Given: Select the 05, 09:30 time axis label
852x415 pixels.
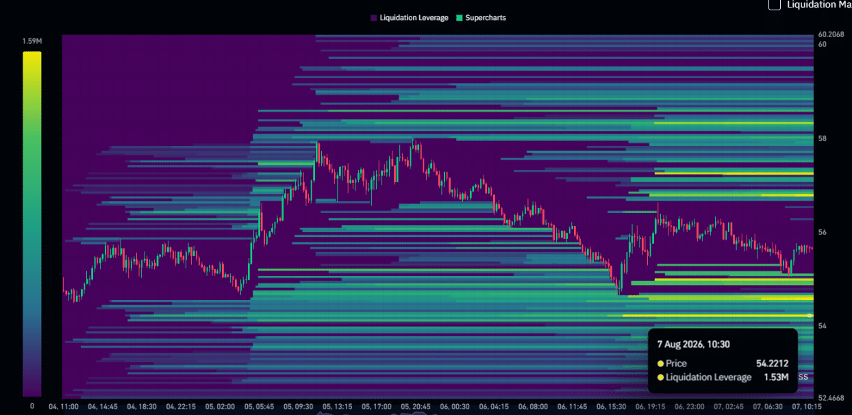Looking at the screenshot, I should 298,406.
